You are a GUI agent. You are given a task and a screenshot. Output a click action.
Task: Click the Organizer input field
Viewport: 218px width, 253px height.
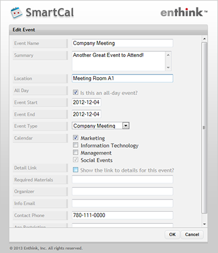(x=122, y=191)
